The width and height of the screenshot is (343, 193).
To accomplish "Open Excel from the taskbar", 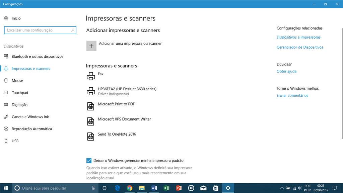I will click(x=166, y=188).
